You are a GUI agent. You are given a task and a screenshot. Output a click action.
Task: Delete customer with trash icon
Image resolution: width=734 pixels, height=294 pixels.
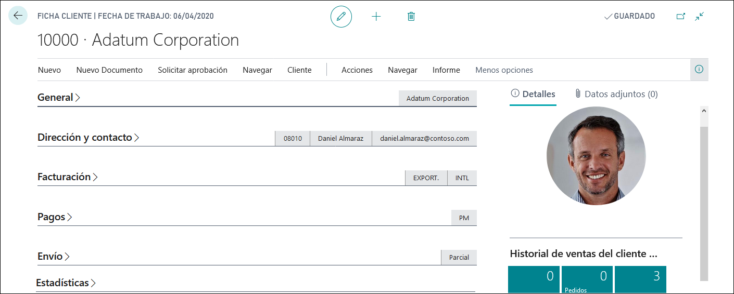[x=411, y=17]
